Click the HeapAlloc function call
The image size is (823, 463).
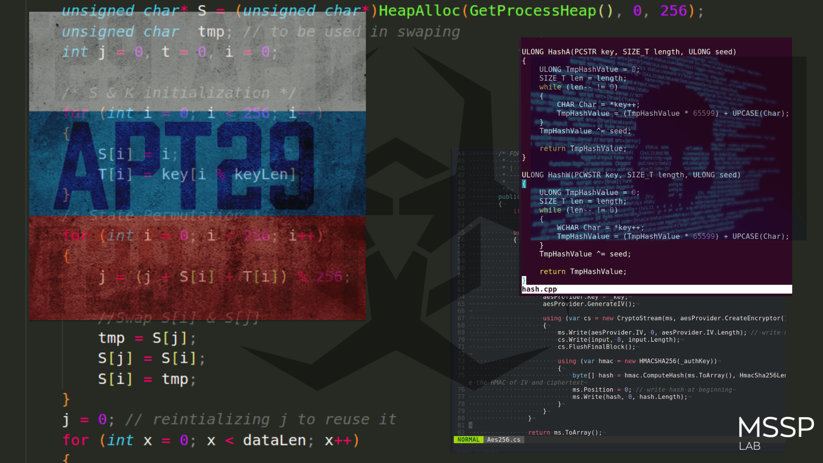419,11
